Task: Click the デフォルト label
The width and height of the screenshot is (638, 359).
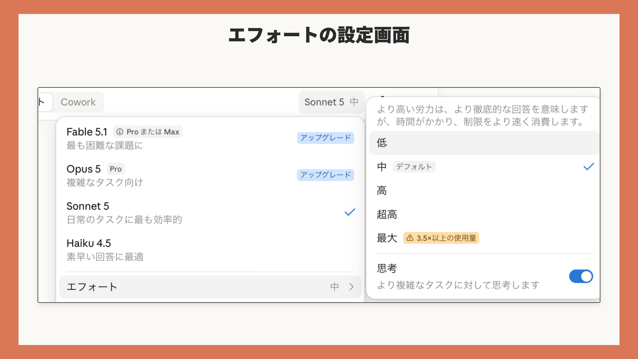Action: pyautogui.click(x=414, y=167)
